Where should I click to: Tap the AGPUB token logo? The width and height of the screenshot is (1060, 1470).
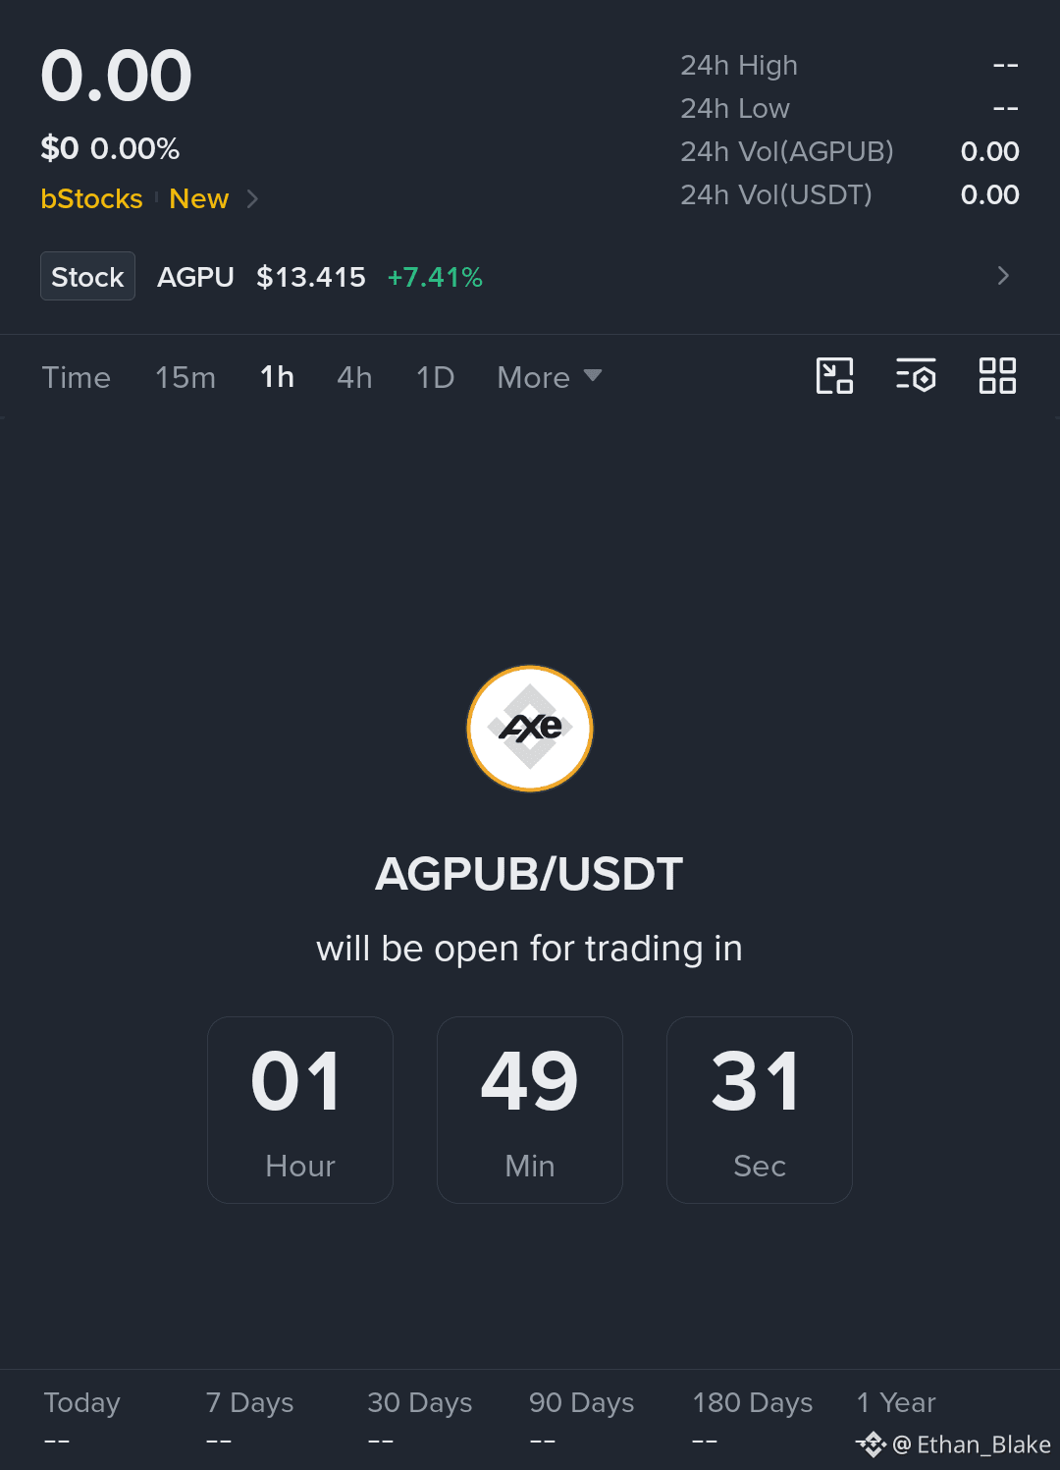click(530, 729)
